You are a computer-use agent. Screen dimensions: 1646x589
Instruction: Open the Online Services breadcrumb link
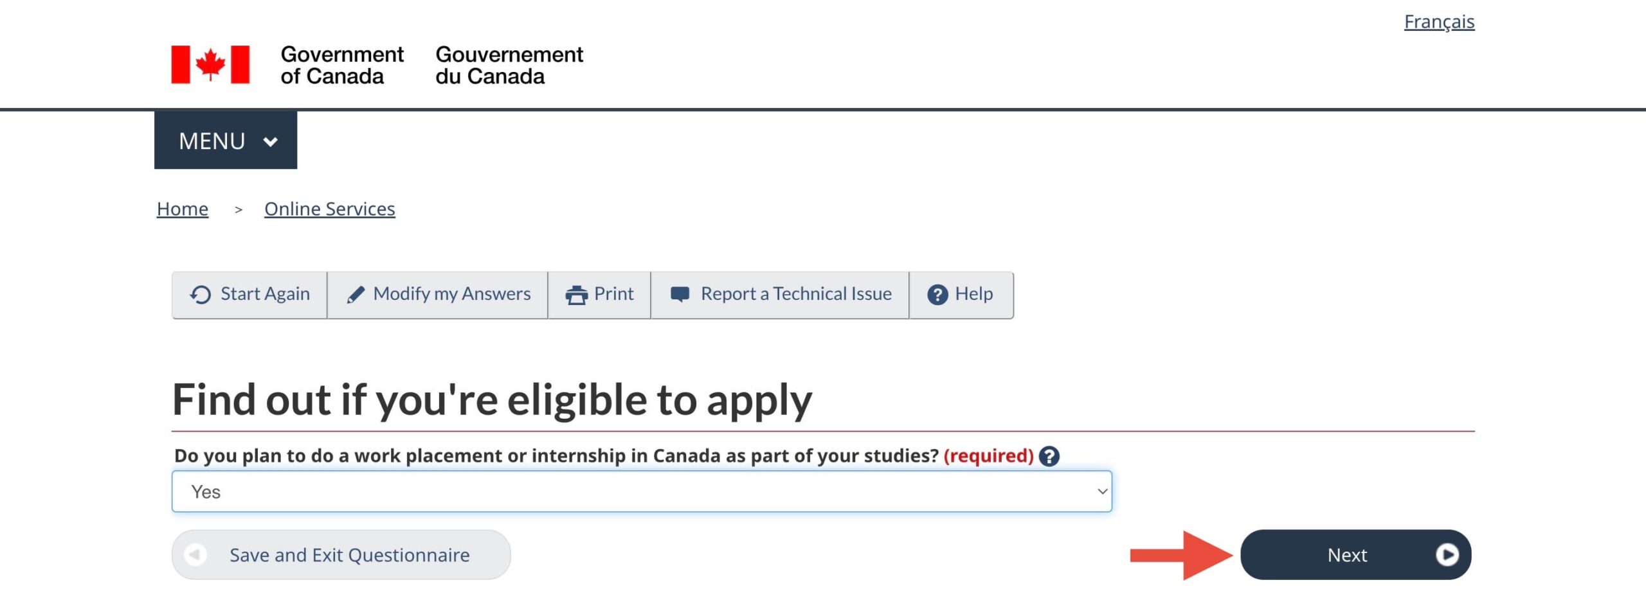point(329,209)
